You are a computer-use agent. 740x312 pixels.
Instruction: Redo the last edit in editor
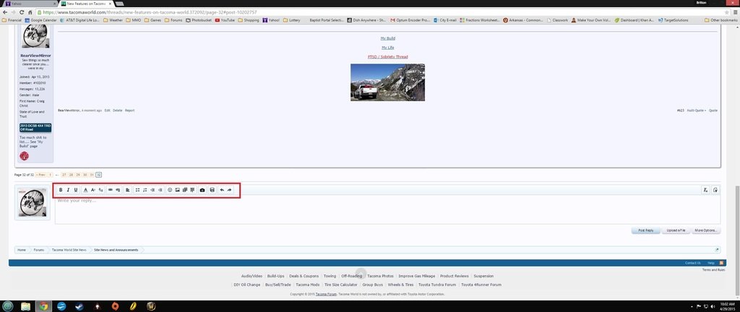[x=229, y=190]
